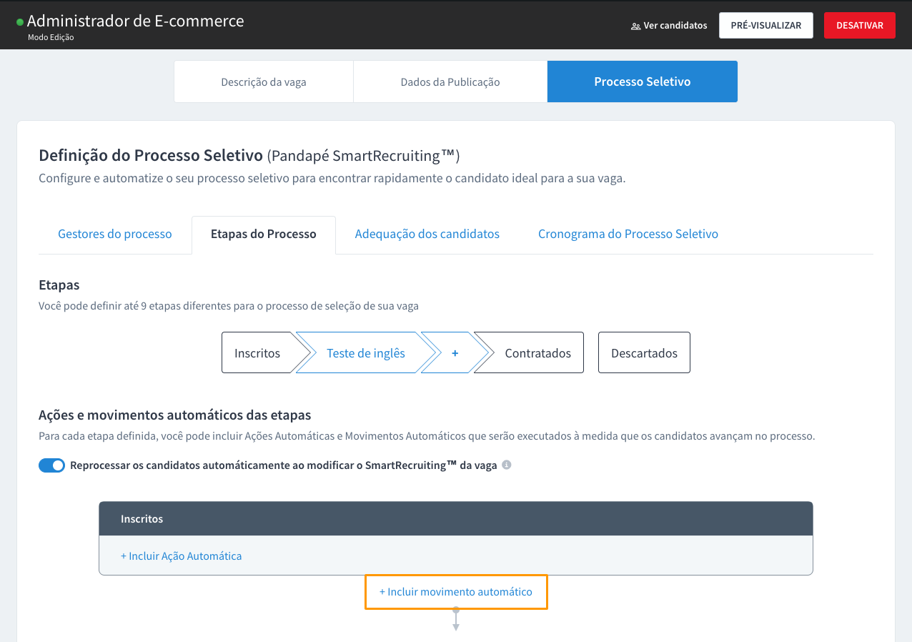Click the candidates people icon

click(x=635, y=26)
